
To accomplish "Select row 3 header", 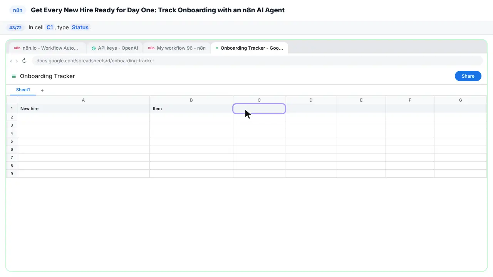I will [x=12, y=125].
